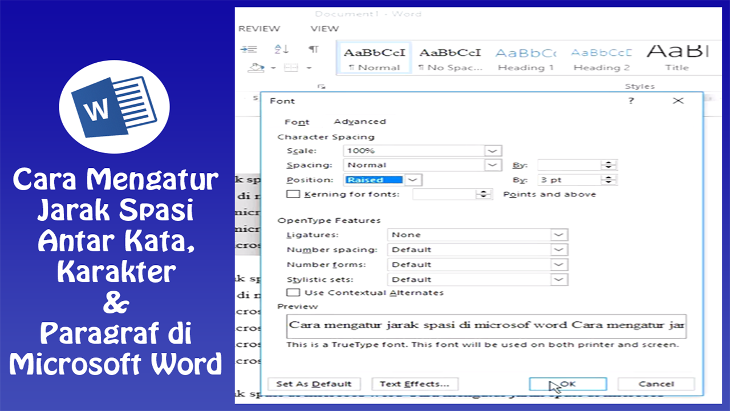The width and height of the screenshot is (730, 411).
Task: Click the Font dialog help question mark
Action: coord(631,100)
